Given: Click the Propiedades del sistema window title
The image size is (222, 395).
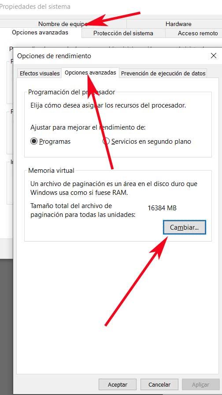Looking at the screenshot, I should pos(35,7).
